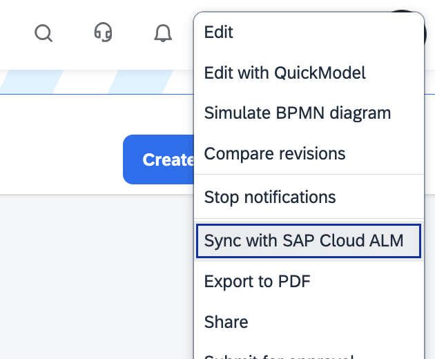Click separator line above Sync with SAP
Viewport: 435px width, 359px height.
point(308,218)
